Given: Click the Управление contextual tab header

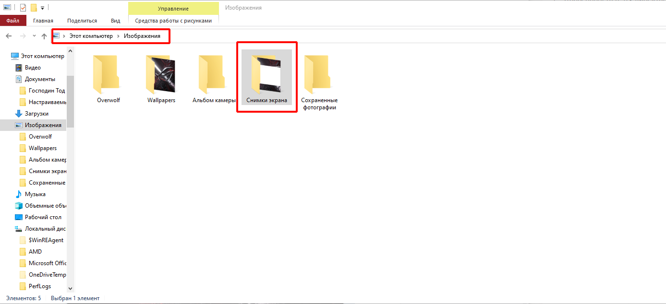Looking at the screenshot, I should (173, 8).
